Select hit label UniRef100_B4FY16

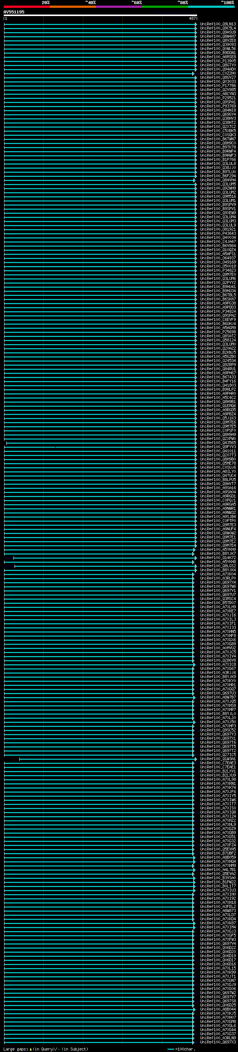218,381
